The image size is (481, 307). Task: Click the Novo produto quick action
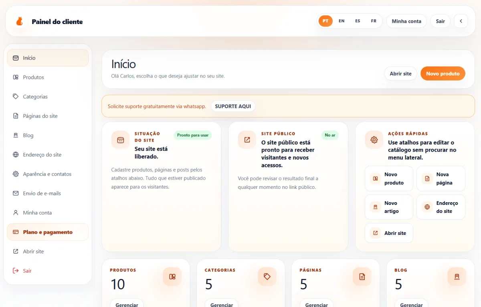[389, 179]
